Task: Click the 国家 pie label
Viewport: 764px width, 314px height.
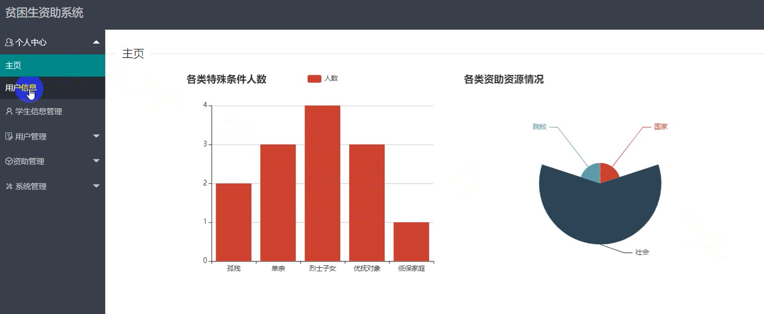Action: click(x=661, y=127)
